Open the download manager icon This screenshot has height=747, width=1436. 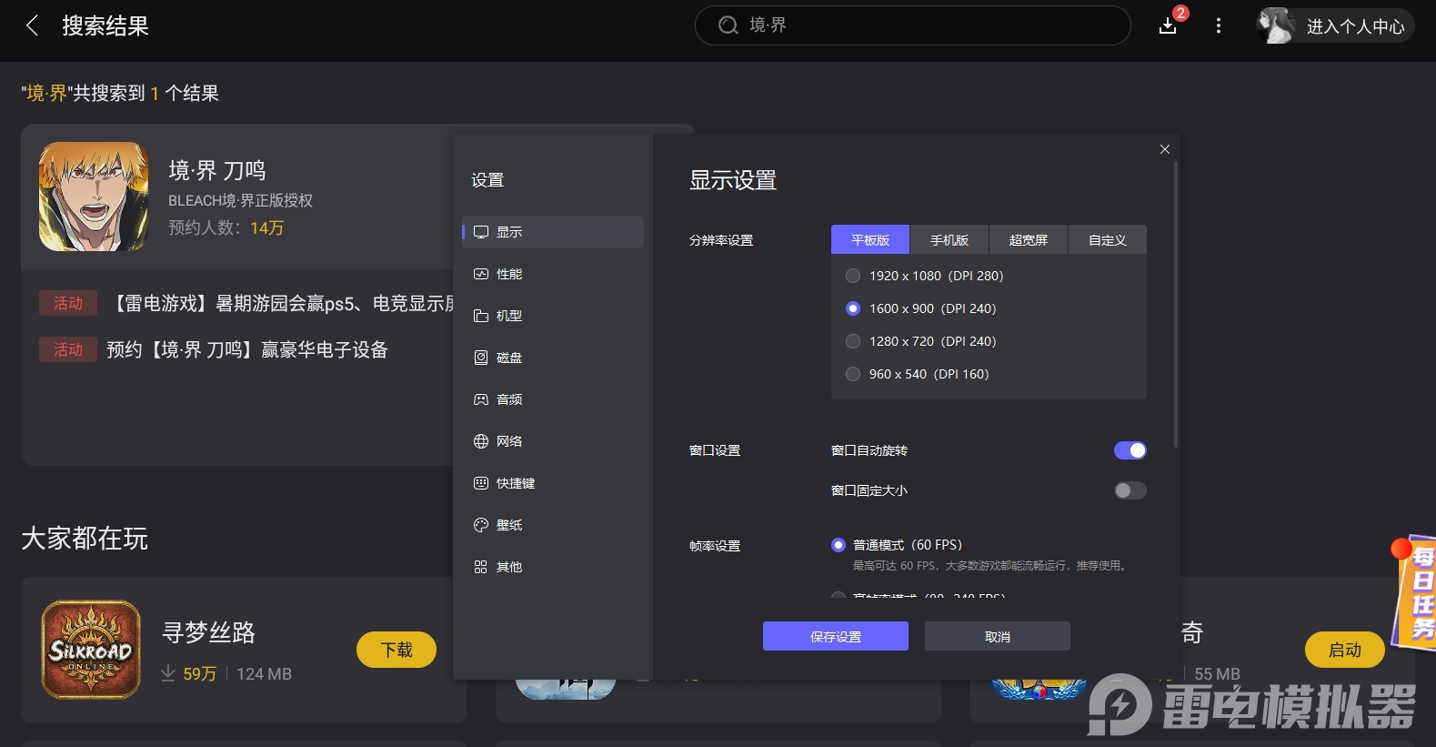click(1169, 25)
